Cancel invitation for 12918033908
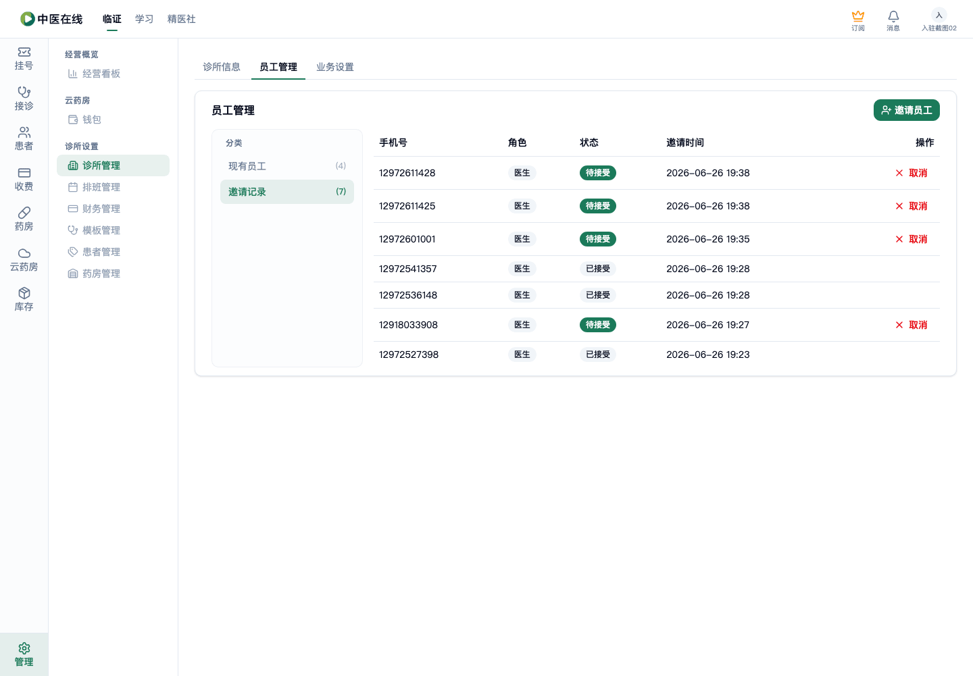The width and height of the screenshot is (973, 676). coord(912,325)
